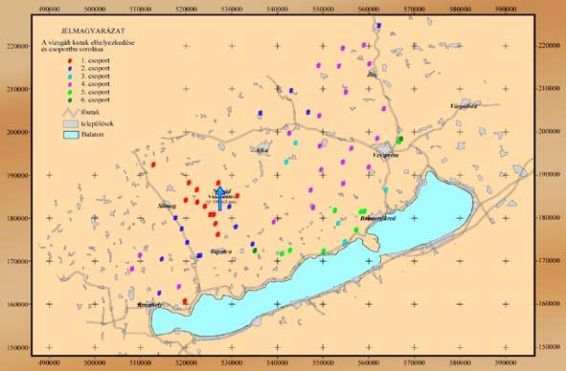Select the '5. csoport' legend label
Screen dimensions: 566x371
[x=96, y=92]
